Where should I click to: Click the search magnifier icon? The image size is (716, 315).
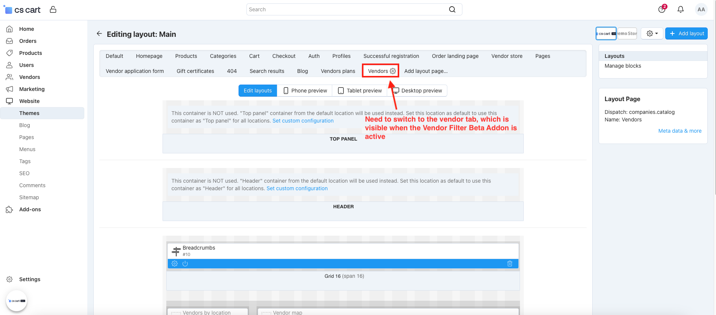(x=452, y=9)
